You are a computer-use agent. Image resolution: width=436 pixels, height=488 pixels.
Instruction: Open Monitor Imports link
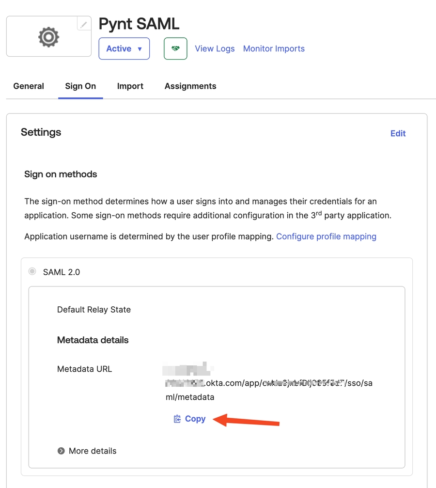click(274, 48)
